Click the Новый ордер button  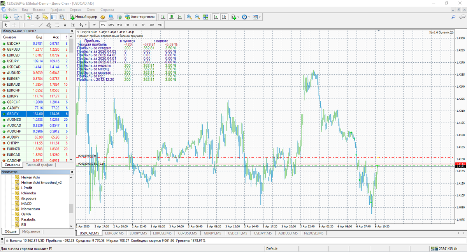coord(83,17)
